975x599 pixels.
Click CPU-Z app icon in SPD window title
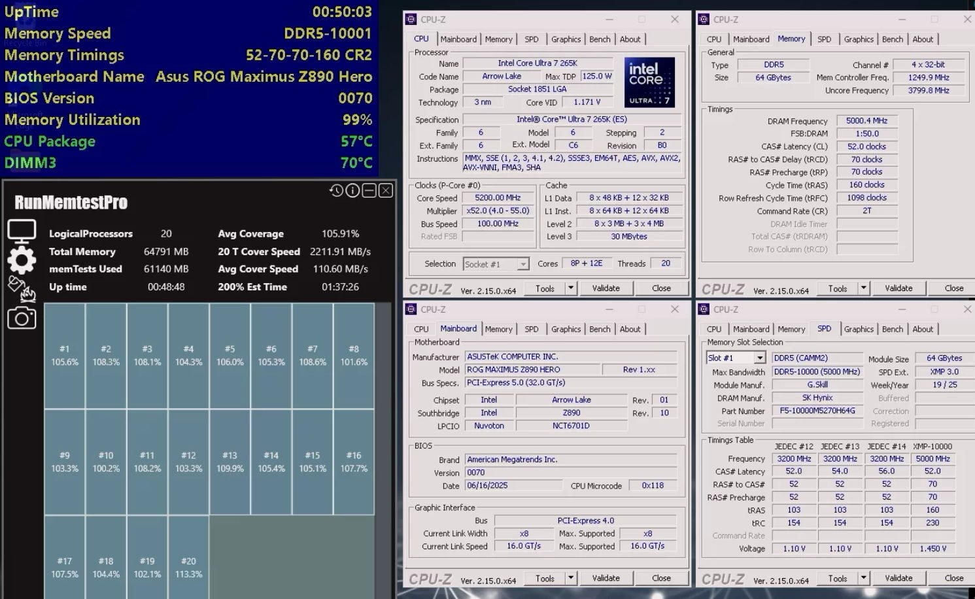(704, 309)
